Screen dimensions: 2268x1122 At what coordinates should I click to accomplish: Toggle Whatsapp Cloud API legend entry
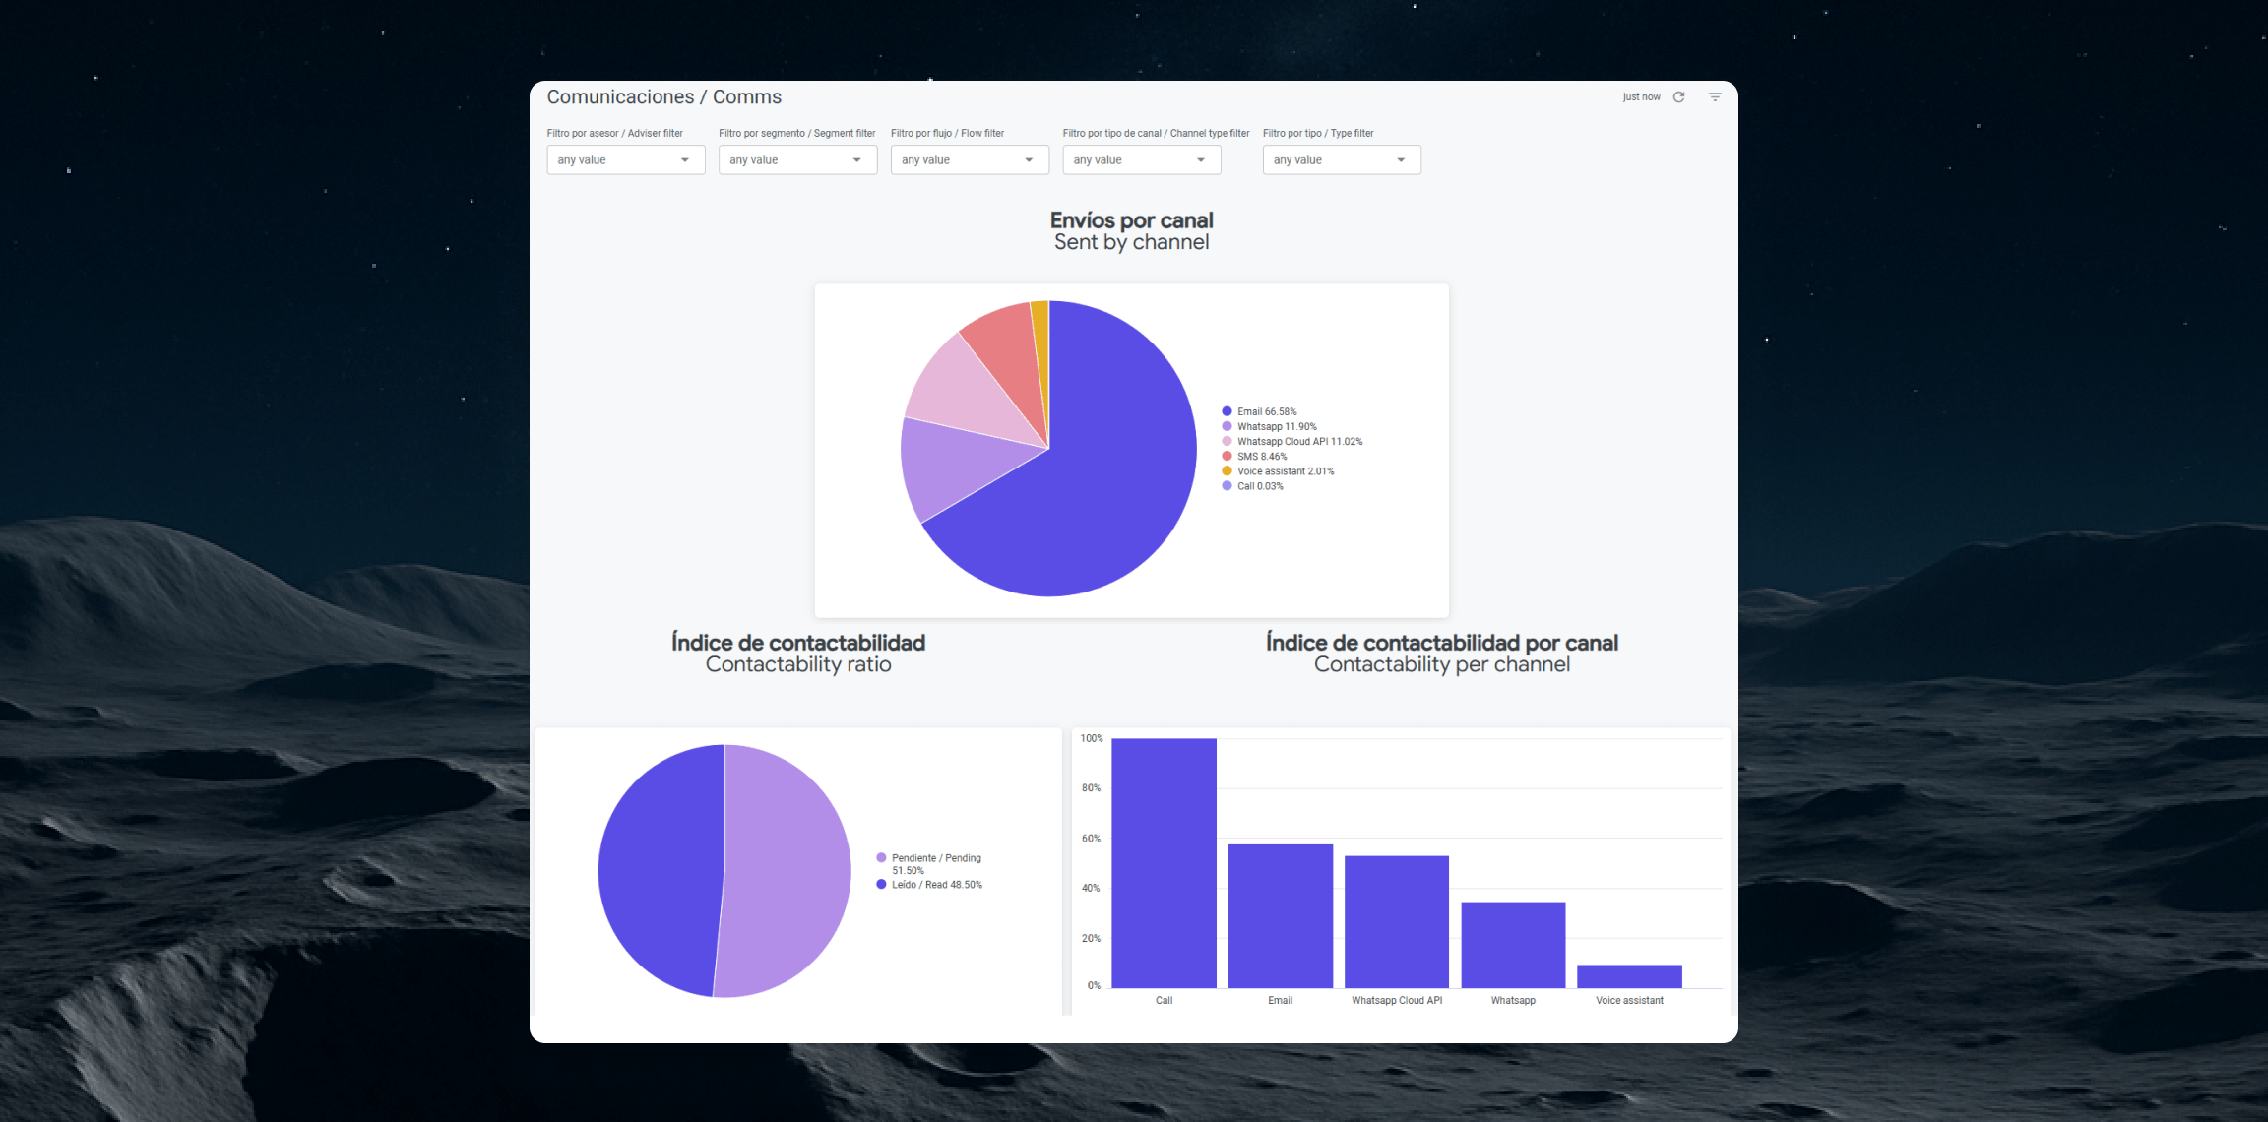pyautogui.click(x=1298, y=442)
